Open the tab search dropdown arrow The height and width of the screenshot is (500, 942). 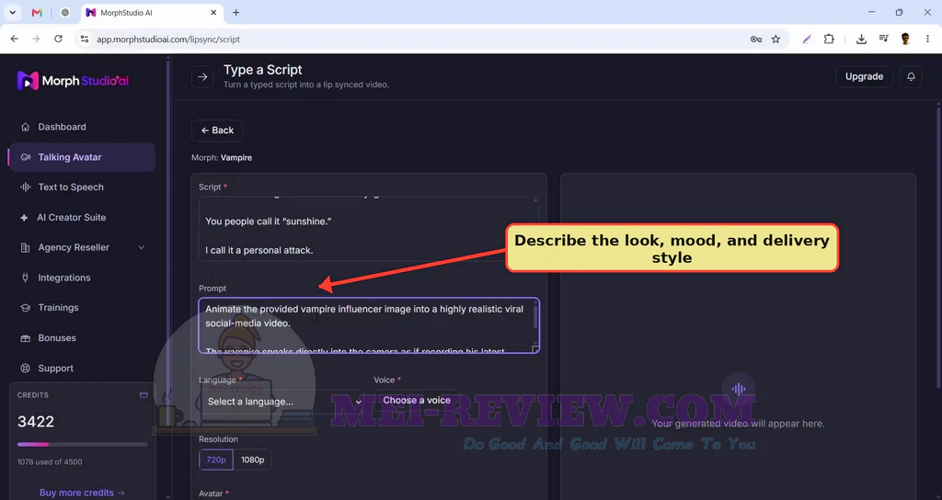tap(12, 12)
